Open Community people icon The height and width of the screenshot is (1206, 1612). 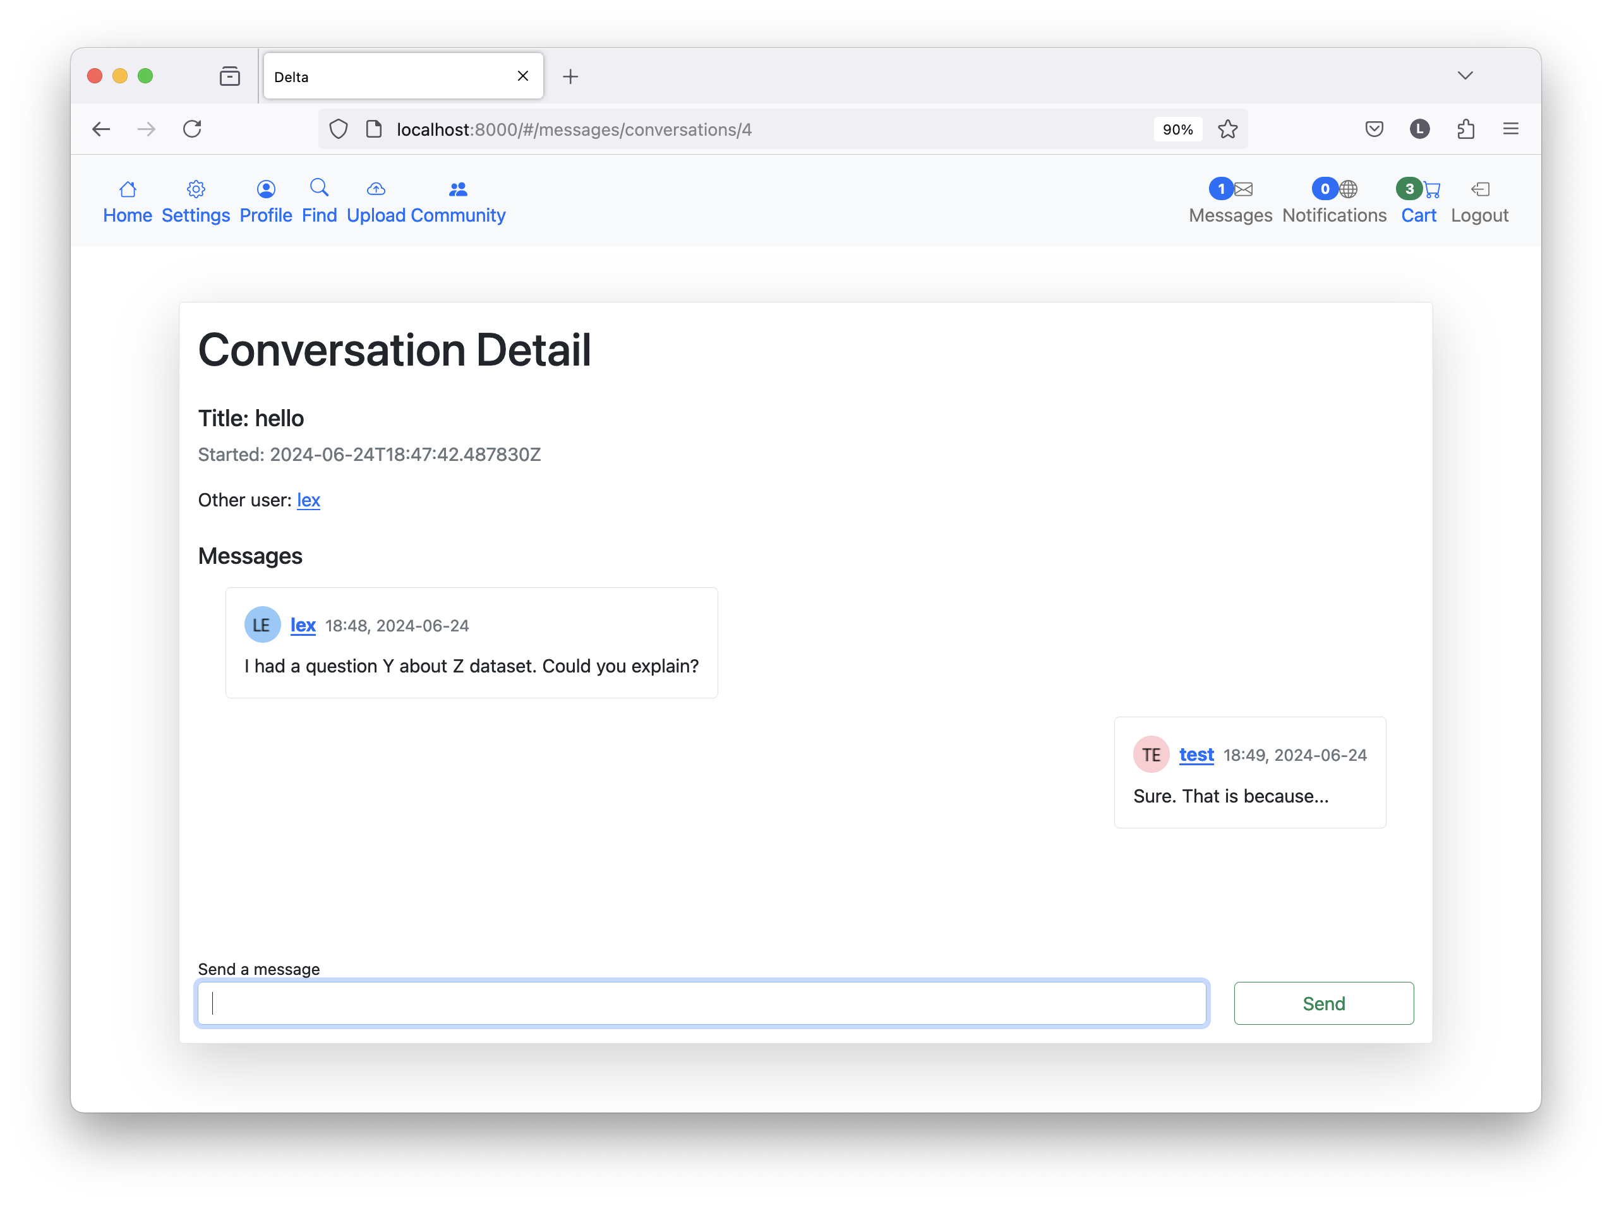[x=458, y=189]
